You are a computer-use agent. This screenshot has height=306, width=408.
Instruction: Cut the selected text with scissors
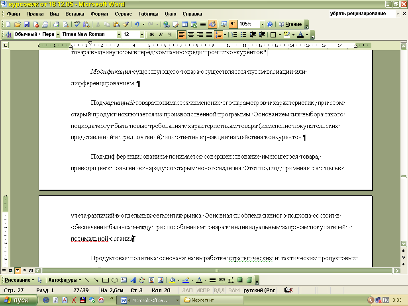[98, 24]
